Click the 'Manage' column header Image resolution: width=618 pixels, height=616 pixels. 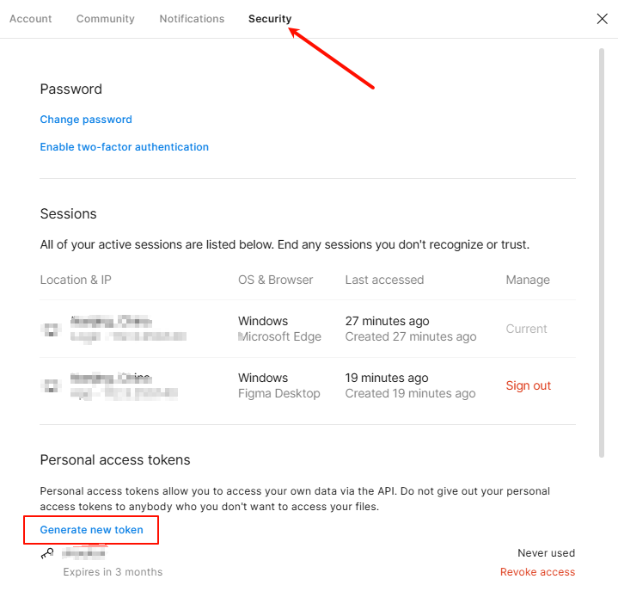(528, 280)
